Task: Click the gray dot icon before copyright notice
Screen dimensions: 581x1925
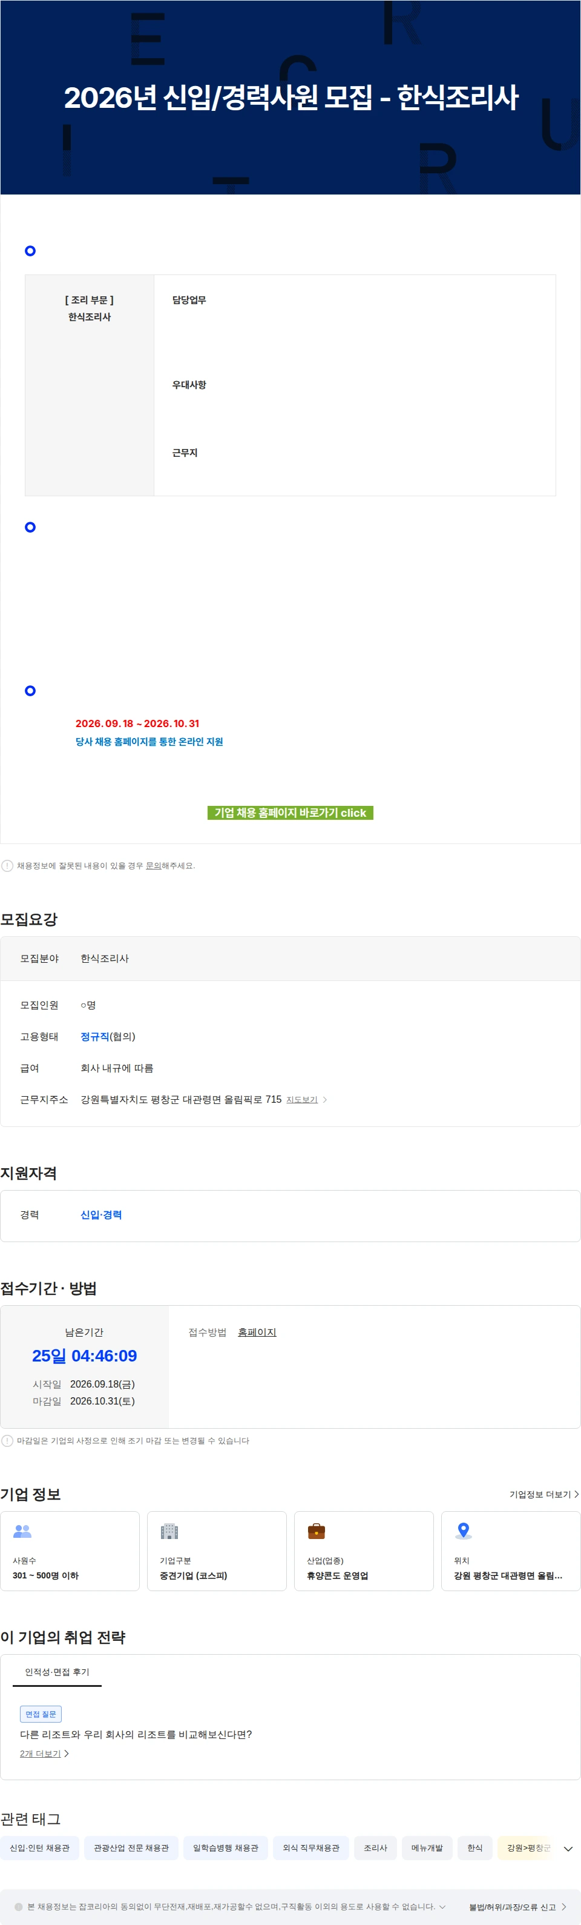Action: 19,1906
